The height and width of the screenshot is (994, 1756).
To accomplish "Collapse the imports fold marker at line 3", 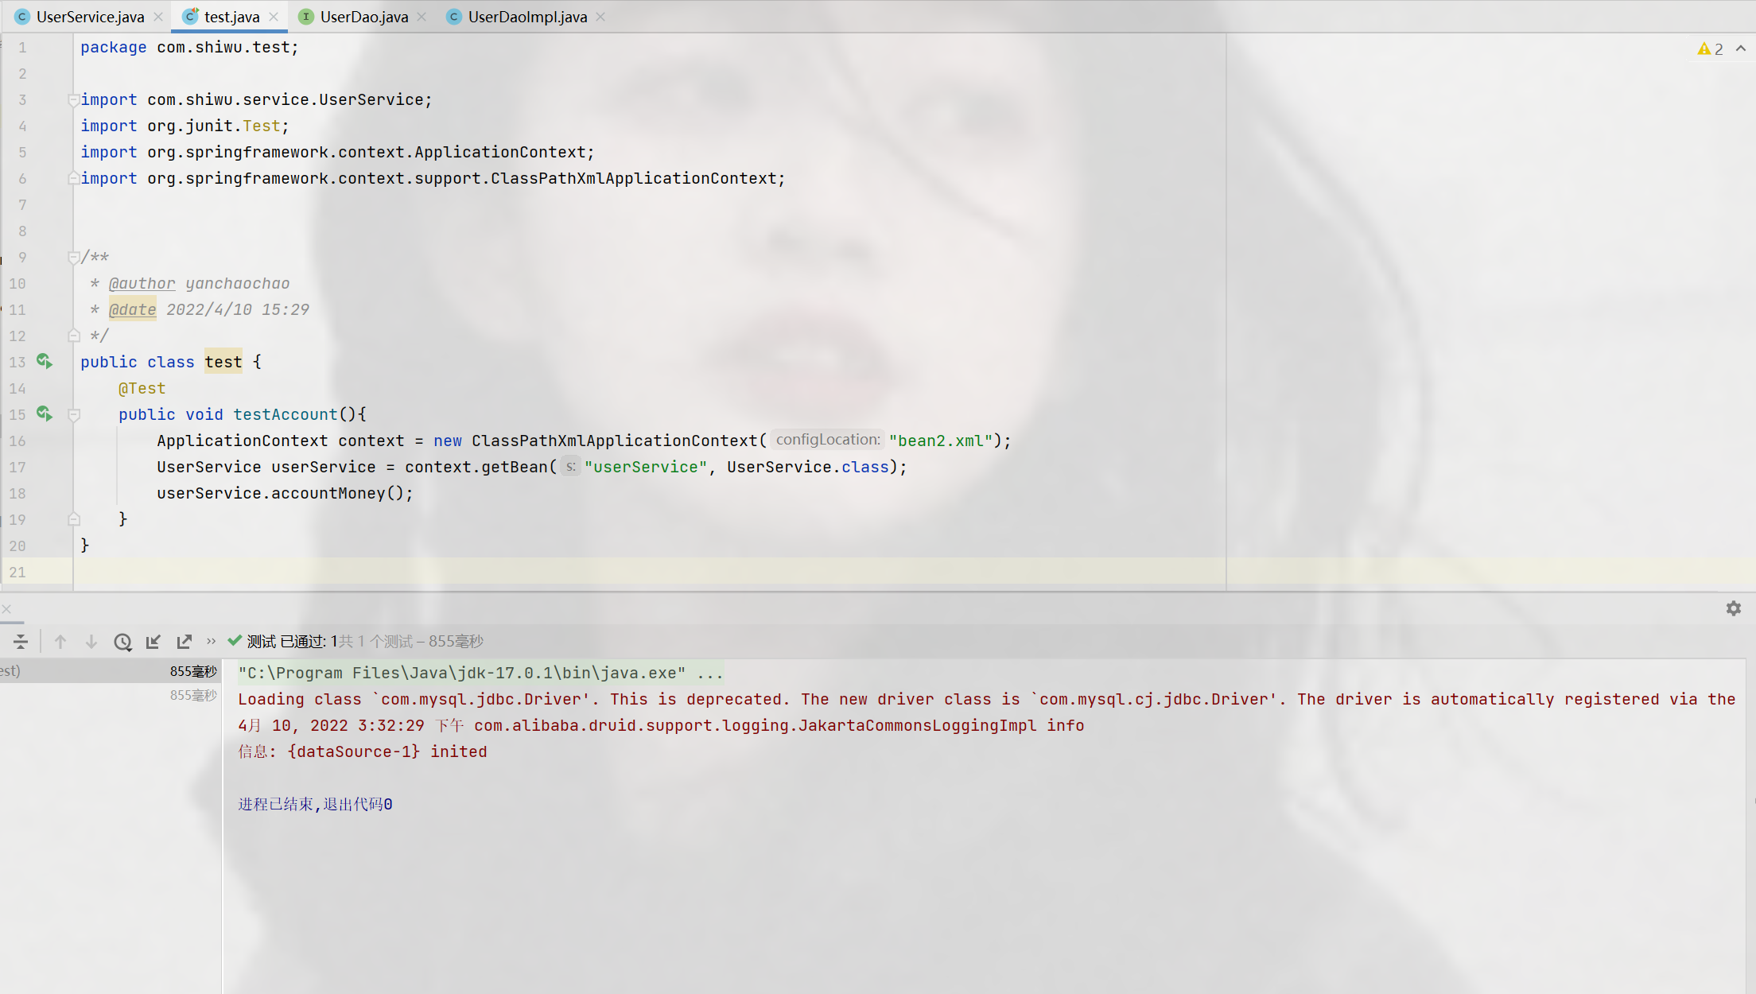I will [73, 100].
